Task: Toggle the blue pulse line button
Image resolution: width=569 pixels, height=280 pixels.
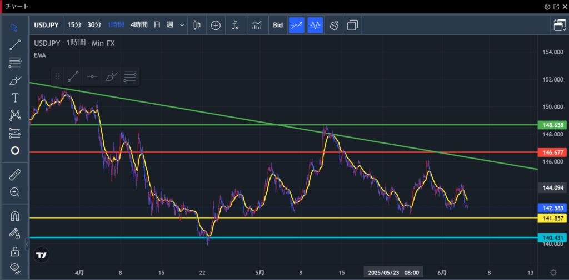Action: click(x=315, y=25)
